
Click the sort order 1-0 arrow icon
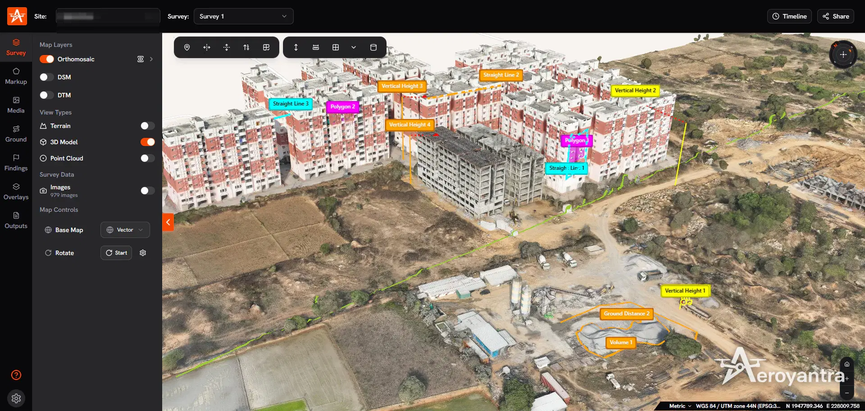click(246, 47)
